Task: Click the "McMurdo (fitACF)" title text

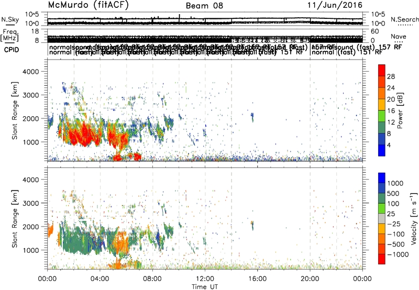Action: [88, 5]
